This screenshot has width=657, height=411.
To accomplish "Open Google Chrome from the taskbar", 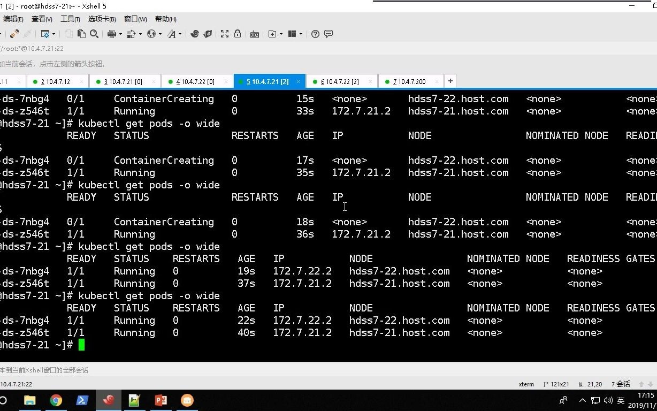I will [x=56, y=400].
